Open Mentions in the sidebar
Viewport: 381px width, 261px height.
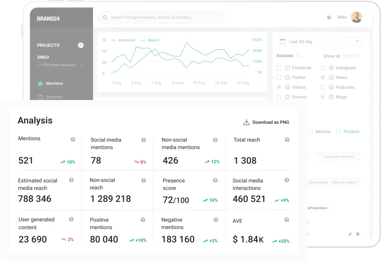click(x=54, y=83)
